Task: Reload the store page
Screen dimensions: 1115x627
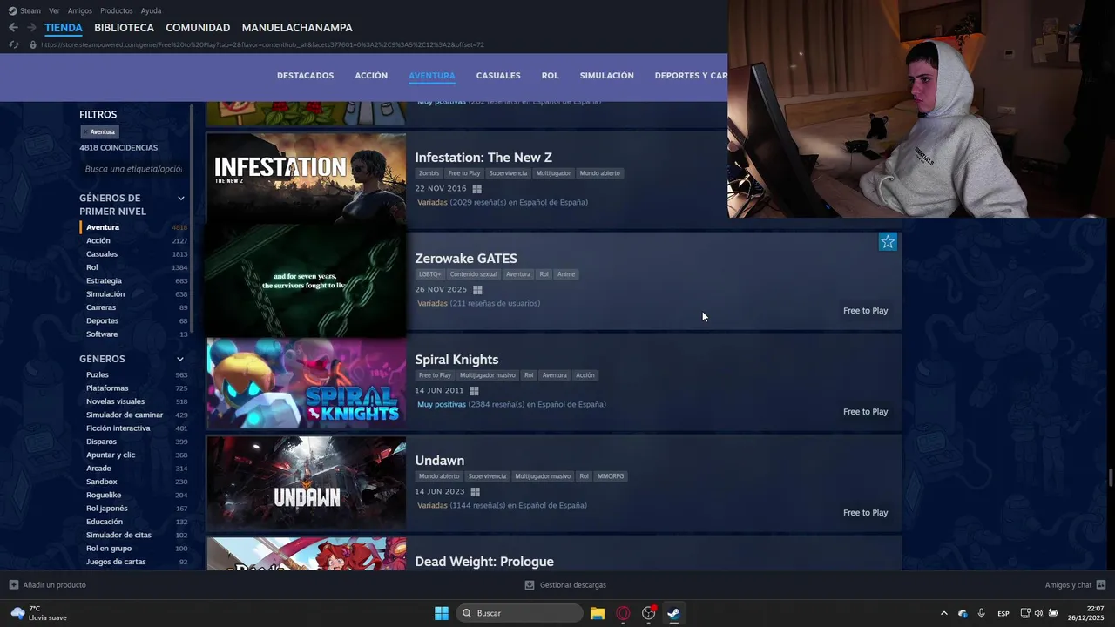Action: pyautogui.click(x=13, y=44)
